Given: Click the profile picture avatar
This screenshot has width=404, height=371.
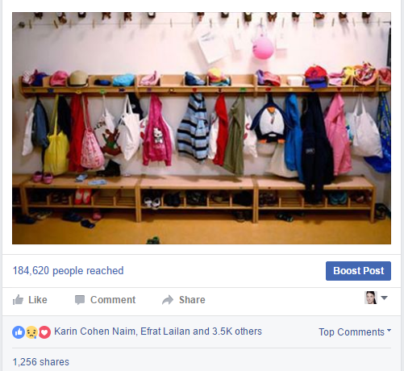Looking at the screenshot, I should tap(371, 298).
